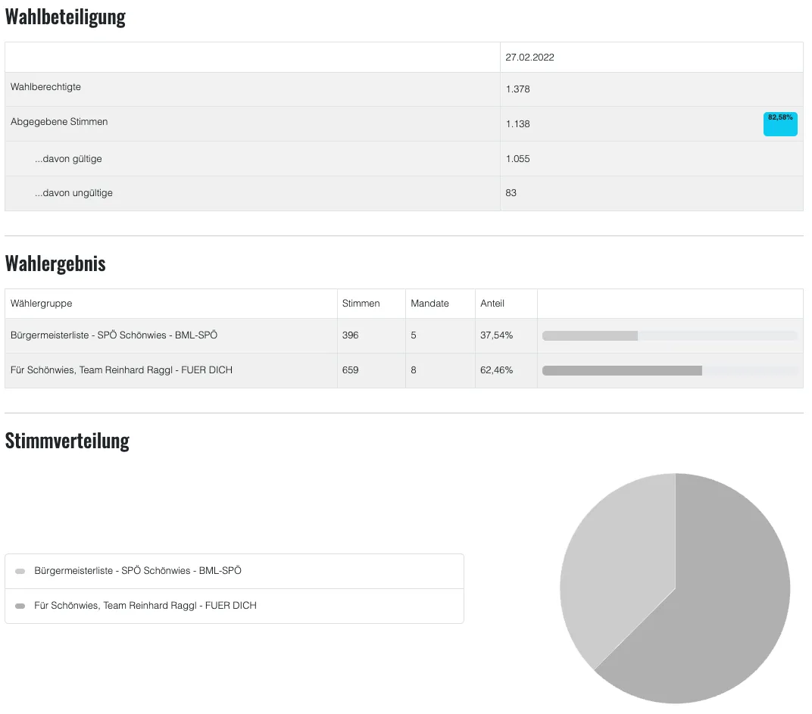Image resolution: width=812 pixels, height=714 pixels.
Task: Click the dark gray legend marker for FUER DICH
Action: [20, 606]
